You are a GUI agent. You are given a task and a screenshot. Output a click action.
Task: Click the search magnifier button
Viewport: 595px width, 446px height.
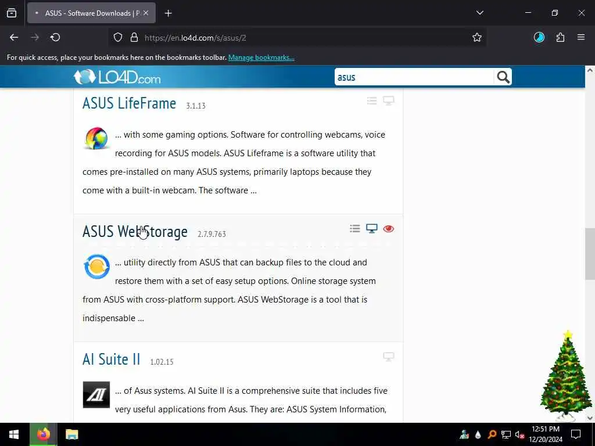tap(503, 77)
